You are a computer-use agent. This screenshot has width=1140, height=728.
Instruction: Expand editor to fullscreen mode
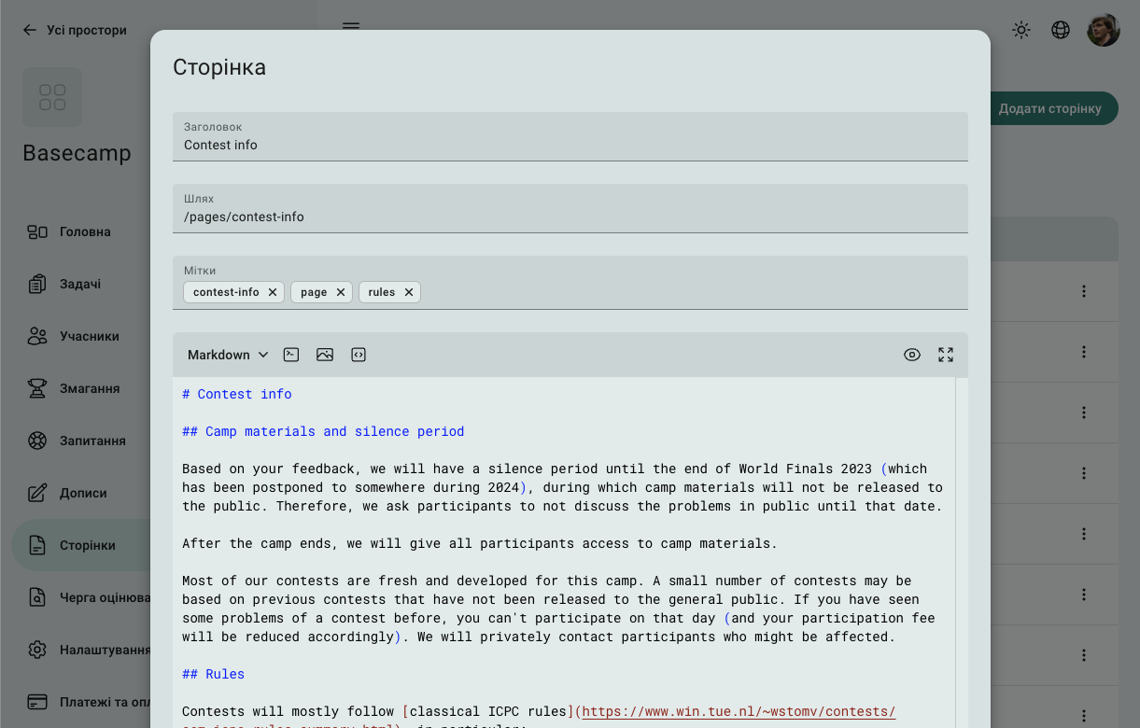click(946, 355)
